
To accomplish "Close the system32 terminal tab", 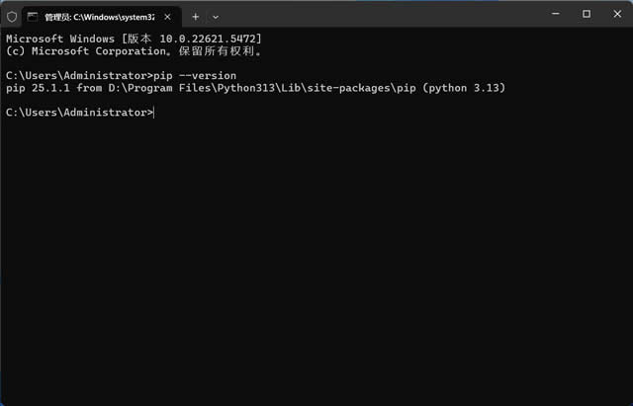I will click(x=170, y=17).
